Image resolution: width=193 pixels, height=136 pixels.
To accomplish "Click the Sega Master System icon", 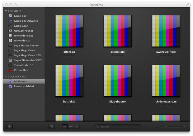I will pyautogui.click(x=10, y=46).
